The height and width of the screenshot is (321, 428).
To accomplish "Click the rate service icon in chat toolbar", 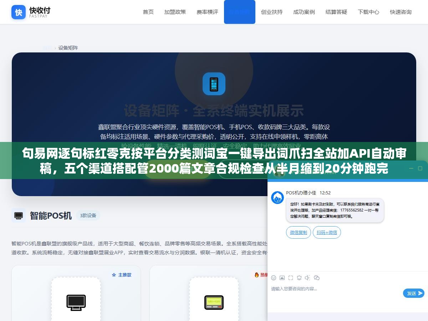I will point(299,277).
